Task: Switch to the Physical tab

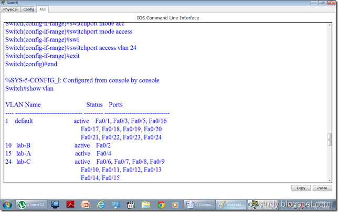Action: coord(10,9)
